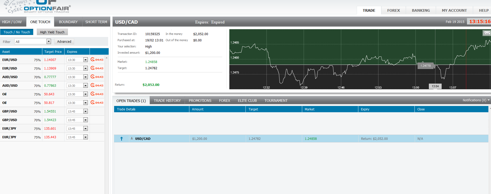The width and height of the screenshot is (491, 194).
Task: Click the countdown timer icon for AUD/USD 0.77863
Action: click(92, 85)
